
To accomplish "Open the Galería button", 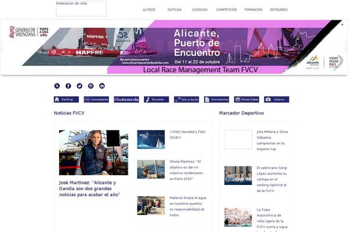I will coord(277,99).
